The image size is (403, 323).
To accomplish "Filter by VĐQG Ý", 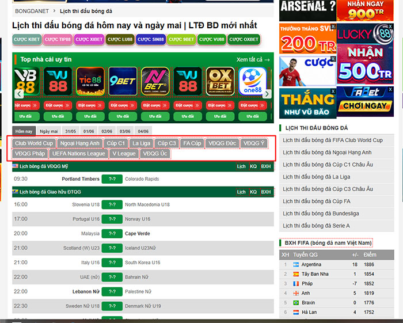I will tap(254, 143).
